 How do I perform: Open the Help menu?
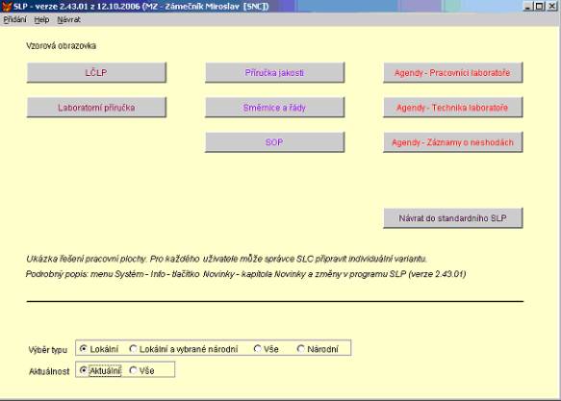[41, 19]
